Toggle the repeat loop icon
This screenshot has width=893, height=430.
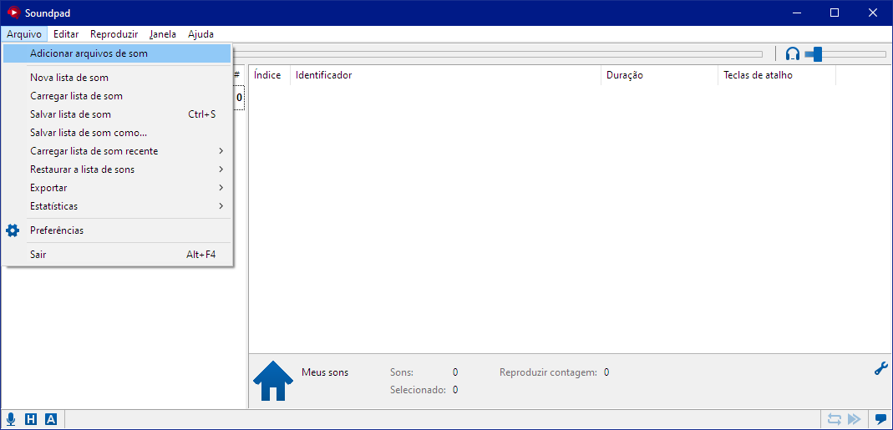tap(834, 419)
